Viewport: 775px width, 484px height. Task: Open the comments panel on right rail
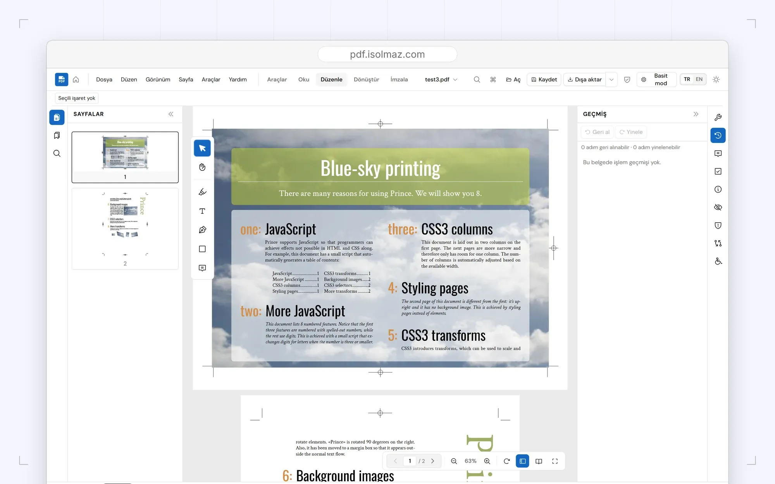718,153
